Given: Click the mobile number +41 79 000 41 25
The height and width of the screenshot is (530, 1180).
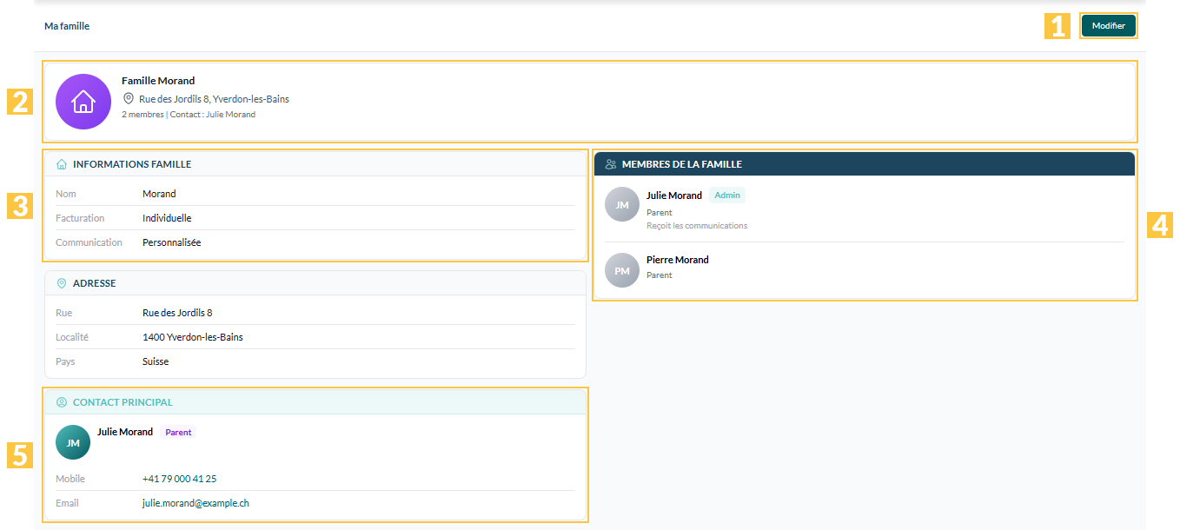Looking at the screenshot, I should click(x=180, y=479).
